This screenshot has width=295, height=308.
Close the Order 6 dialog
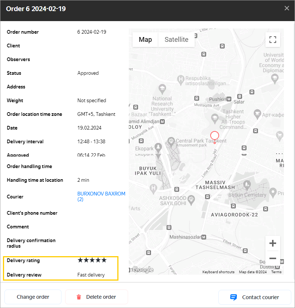tap(287, 9)
